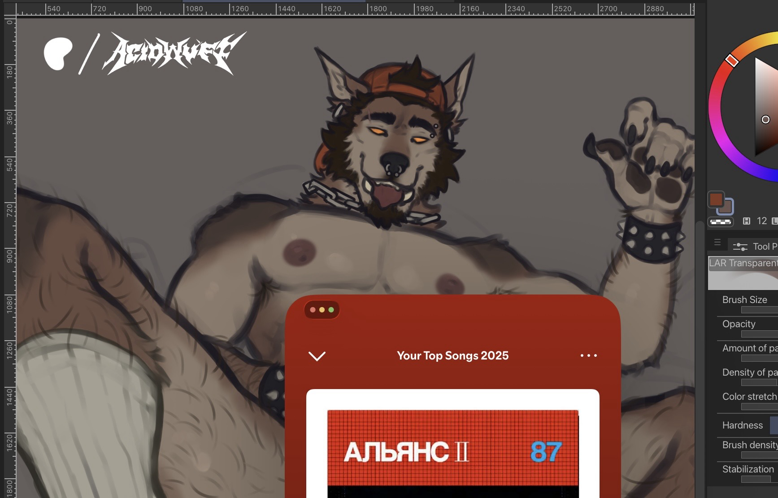Screen dimensions: 778x498
Task: Switch to the transparent color swatch
Action: pos(720,221)
